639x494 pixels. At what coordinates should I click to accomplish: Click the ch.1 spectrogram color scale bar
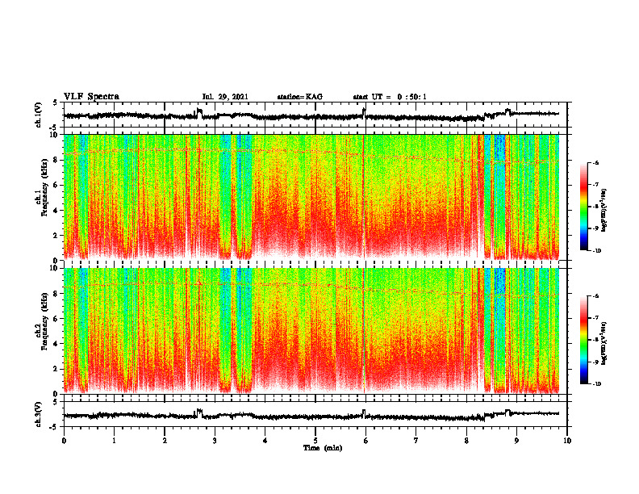583,207
